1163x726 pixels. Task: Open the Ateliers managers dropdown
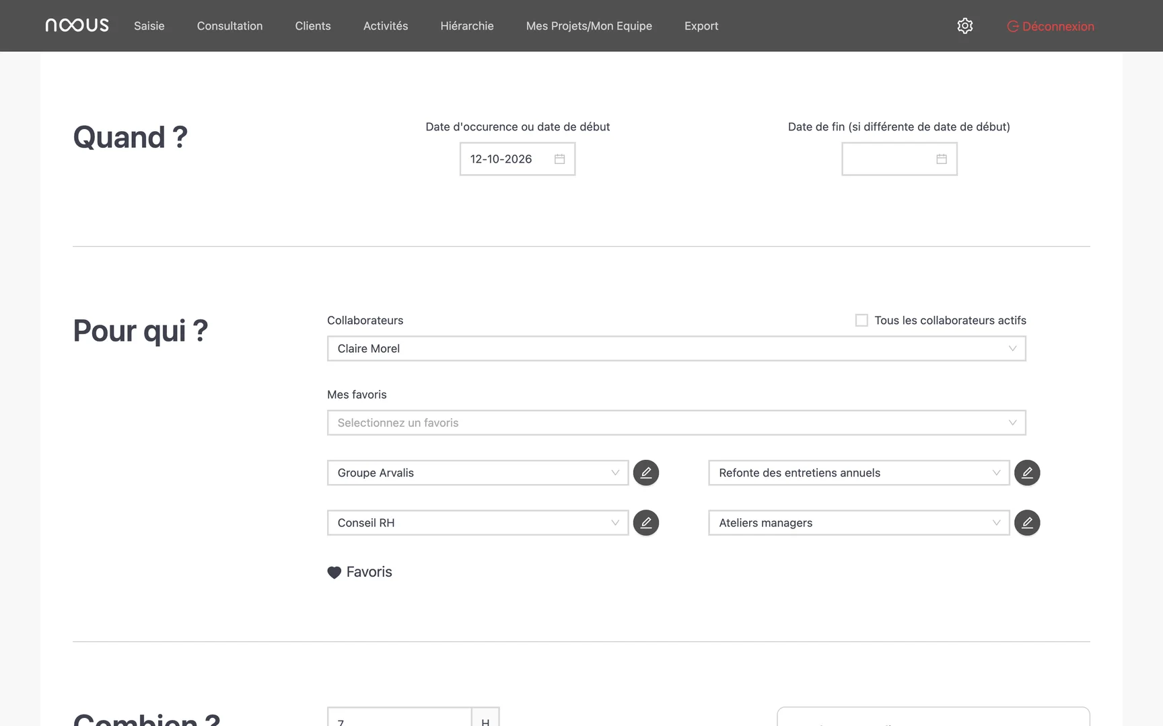(859, 523)
